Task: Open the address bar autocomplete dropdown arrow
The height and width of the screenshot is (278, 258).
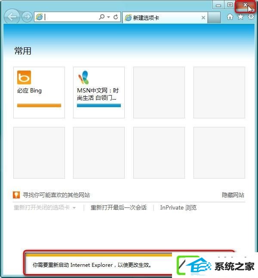Action: [108, 17]
